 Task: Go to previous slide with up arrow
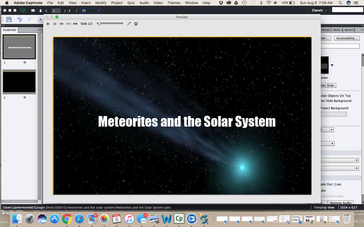pos(46,11)
